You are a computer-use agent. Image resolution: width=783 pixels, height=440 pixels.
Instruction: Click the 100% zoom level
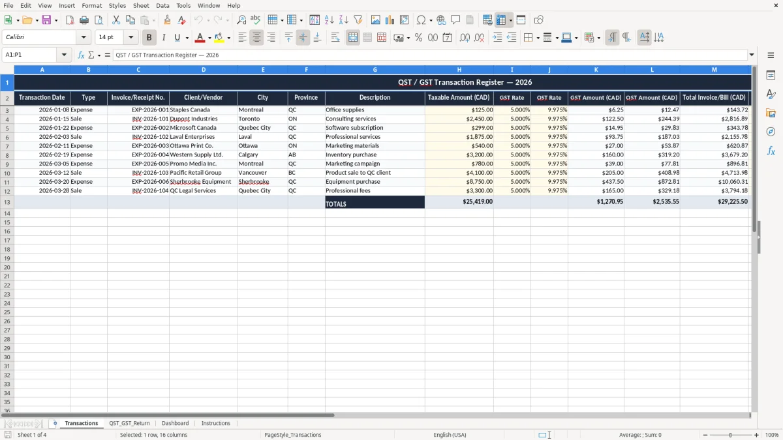pyautogui.click(x=772, y=435)
